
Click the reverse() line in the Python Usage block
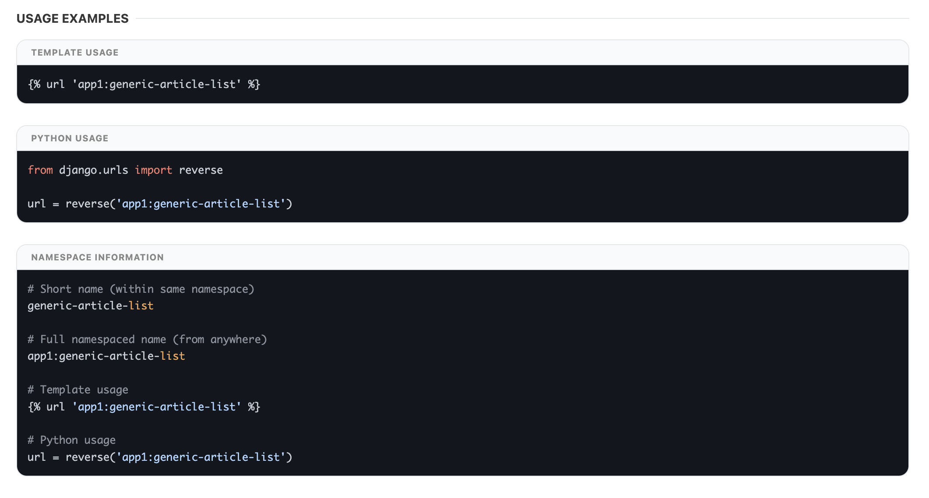click(x=160, y=203)
